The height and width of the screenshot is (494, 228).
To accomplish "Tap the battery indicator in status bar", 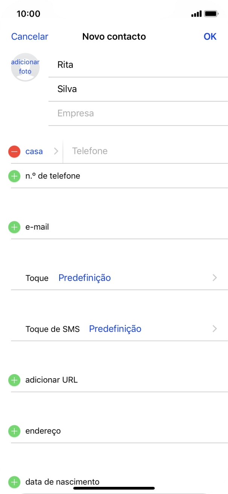I will tap(211, 13).
